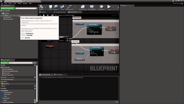184x104 pixels.
Task: Open the Debug menu
Action: point(20,3)
